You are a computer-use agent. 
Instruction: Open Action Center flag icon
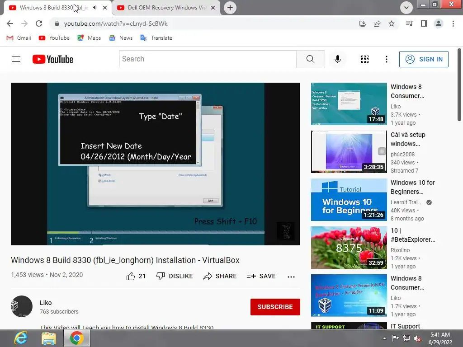[x=395, y=338]
